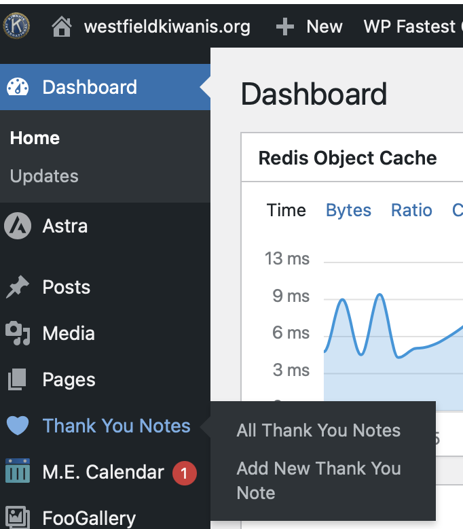Screen dimensions: 463x529
Task: Click the Kiwanis logo icon in admin bar
Action: tap(16, 26)
